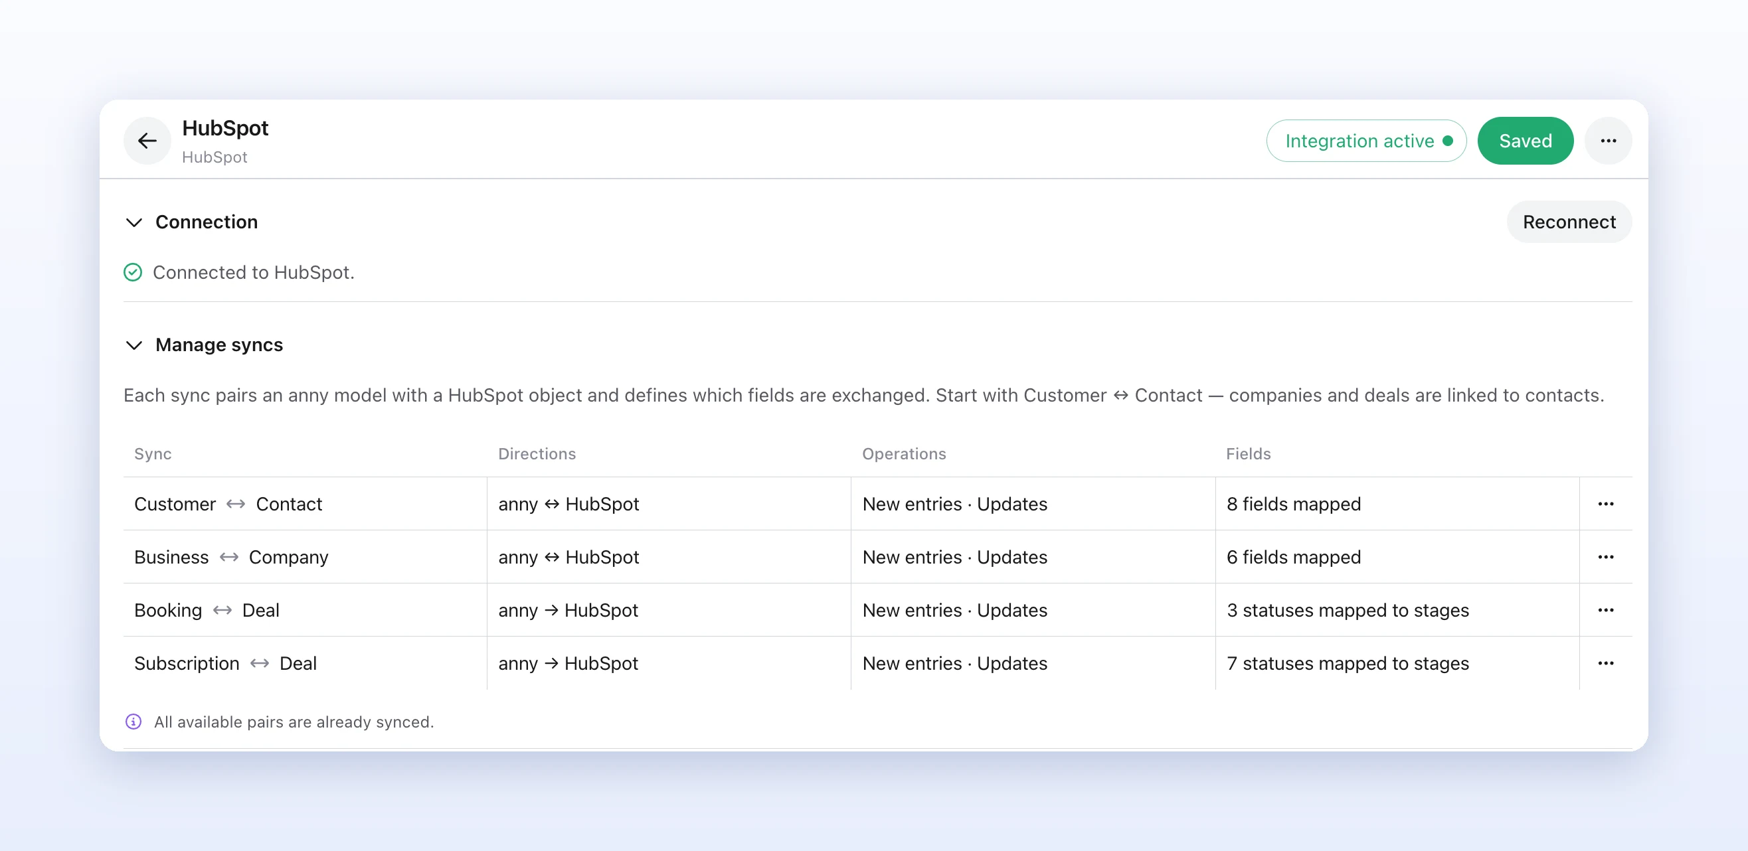Image resolution: width=1748 pixels, height=851 pixels.
Task: Collapse the Connection section chevron
Action: coord(134,222)
